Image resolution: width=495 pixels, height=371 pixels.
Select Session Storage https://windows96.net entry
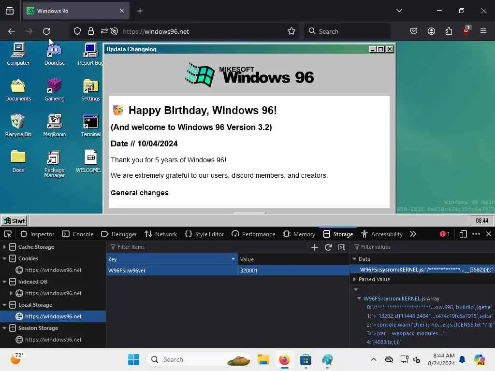coord(53,340)
